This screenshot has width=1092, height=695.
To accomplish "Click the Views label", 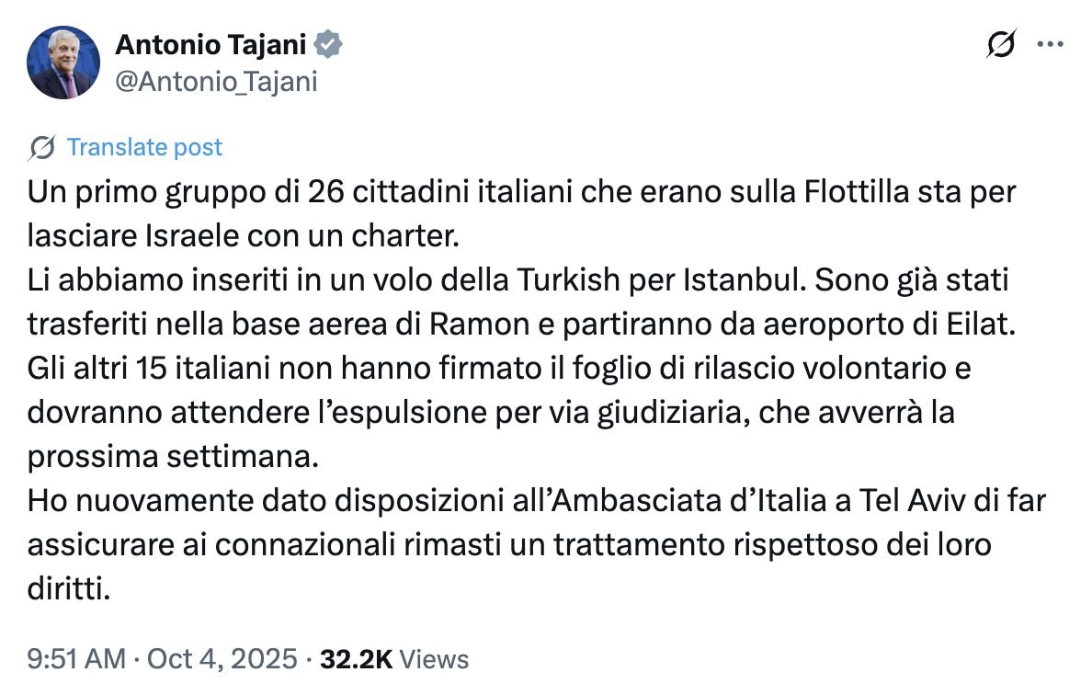I will pyautogui.click(x=435, y=659).
